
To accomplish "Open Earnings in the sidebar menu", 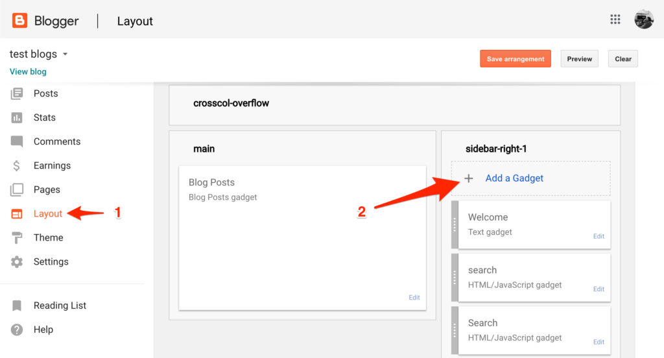I will 52,165.
